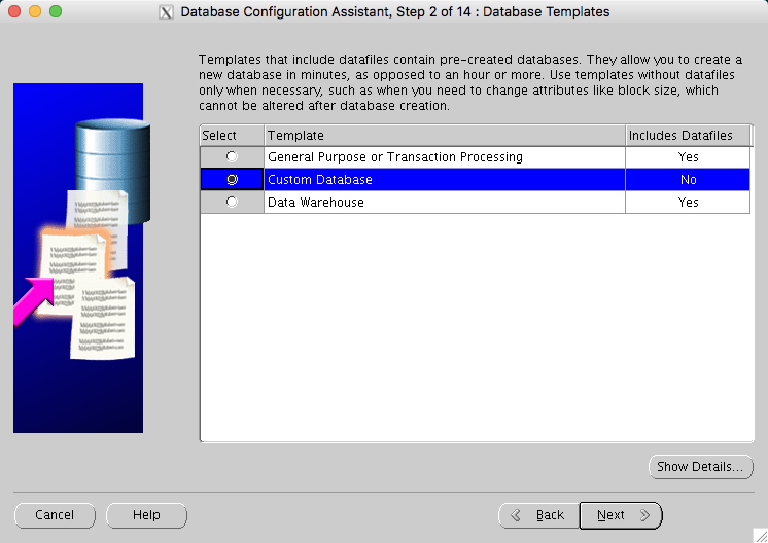Viewport: 768px width, 543px height.
Task: Click the Next button
Action: tap(611, 515)
